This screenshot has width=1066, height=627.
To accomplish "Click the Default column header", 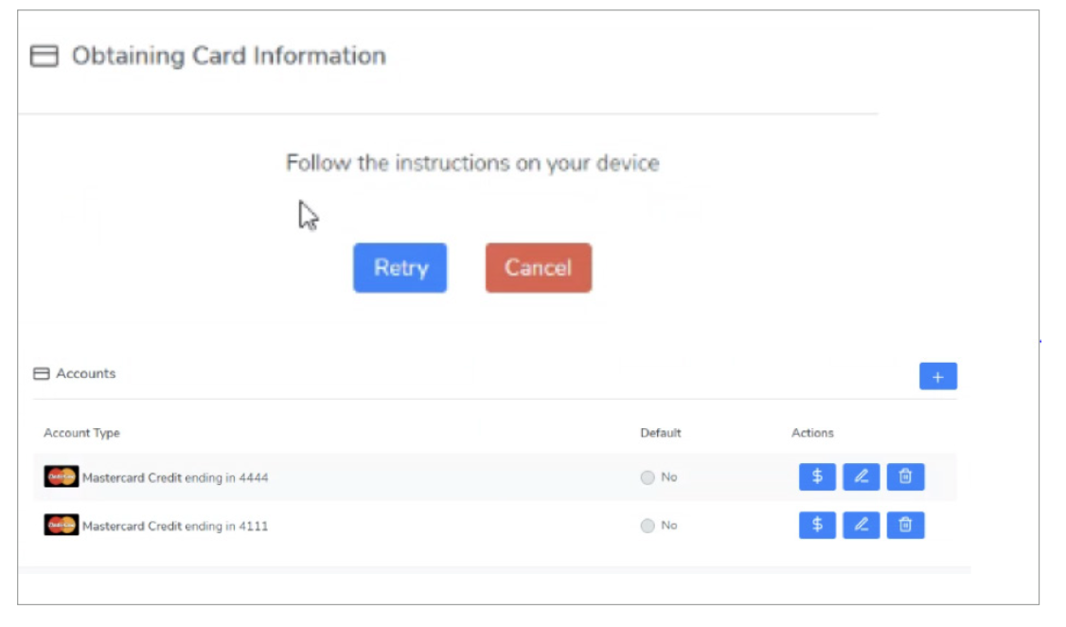I will (x=660, y=433).
